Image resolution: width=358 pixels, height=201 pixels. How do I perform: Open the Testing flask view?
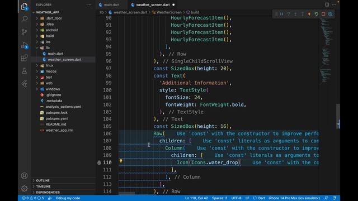coord(24,71)
